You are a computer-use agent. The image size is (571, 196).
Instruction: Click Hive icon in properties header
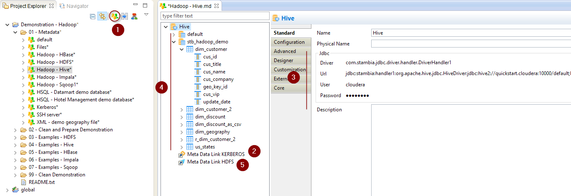coord(276,18)
